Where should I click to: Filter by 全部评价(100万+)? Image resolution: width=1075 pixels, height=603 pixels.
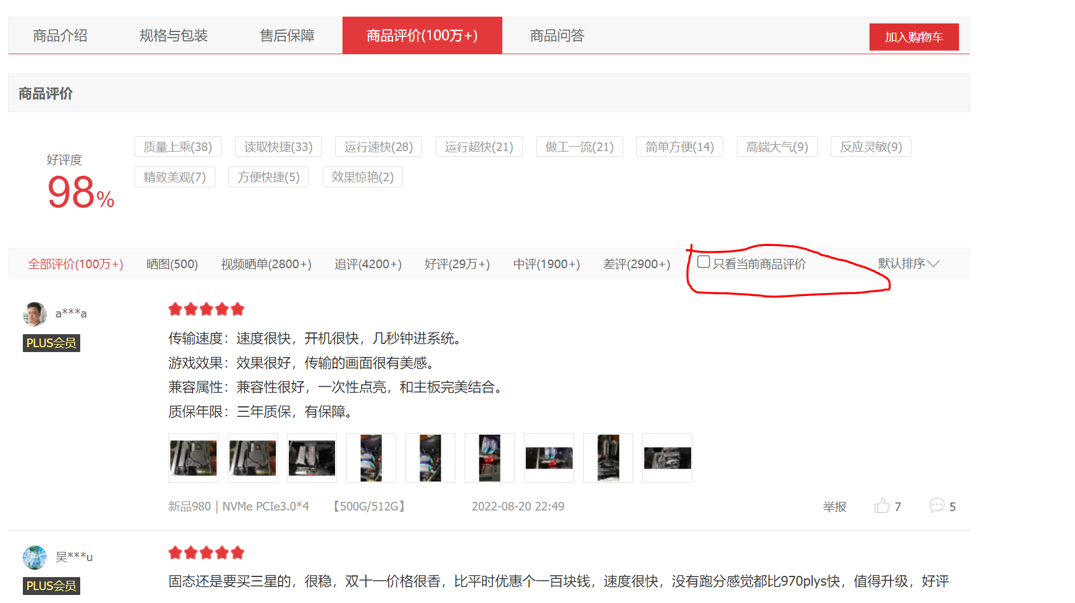75,264
